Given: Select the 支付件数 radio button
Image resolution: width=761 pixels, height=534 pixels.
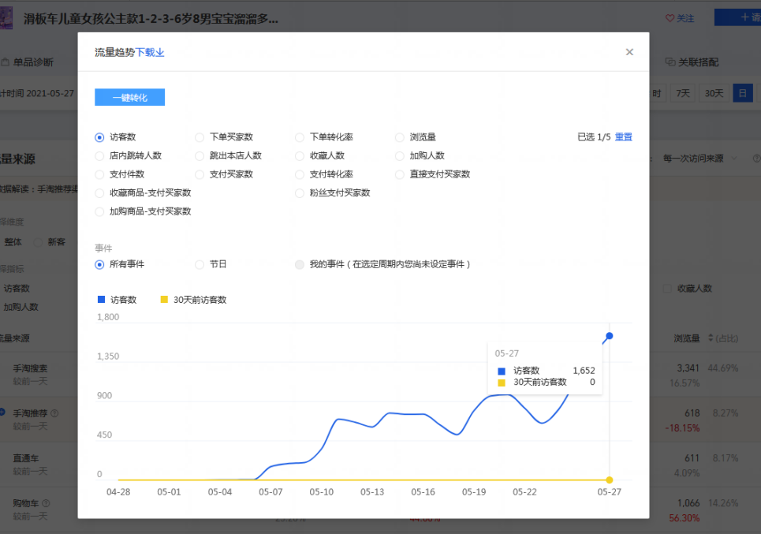Looking at the screenshot, I should (99, 174).
